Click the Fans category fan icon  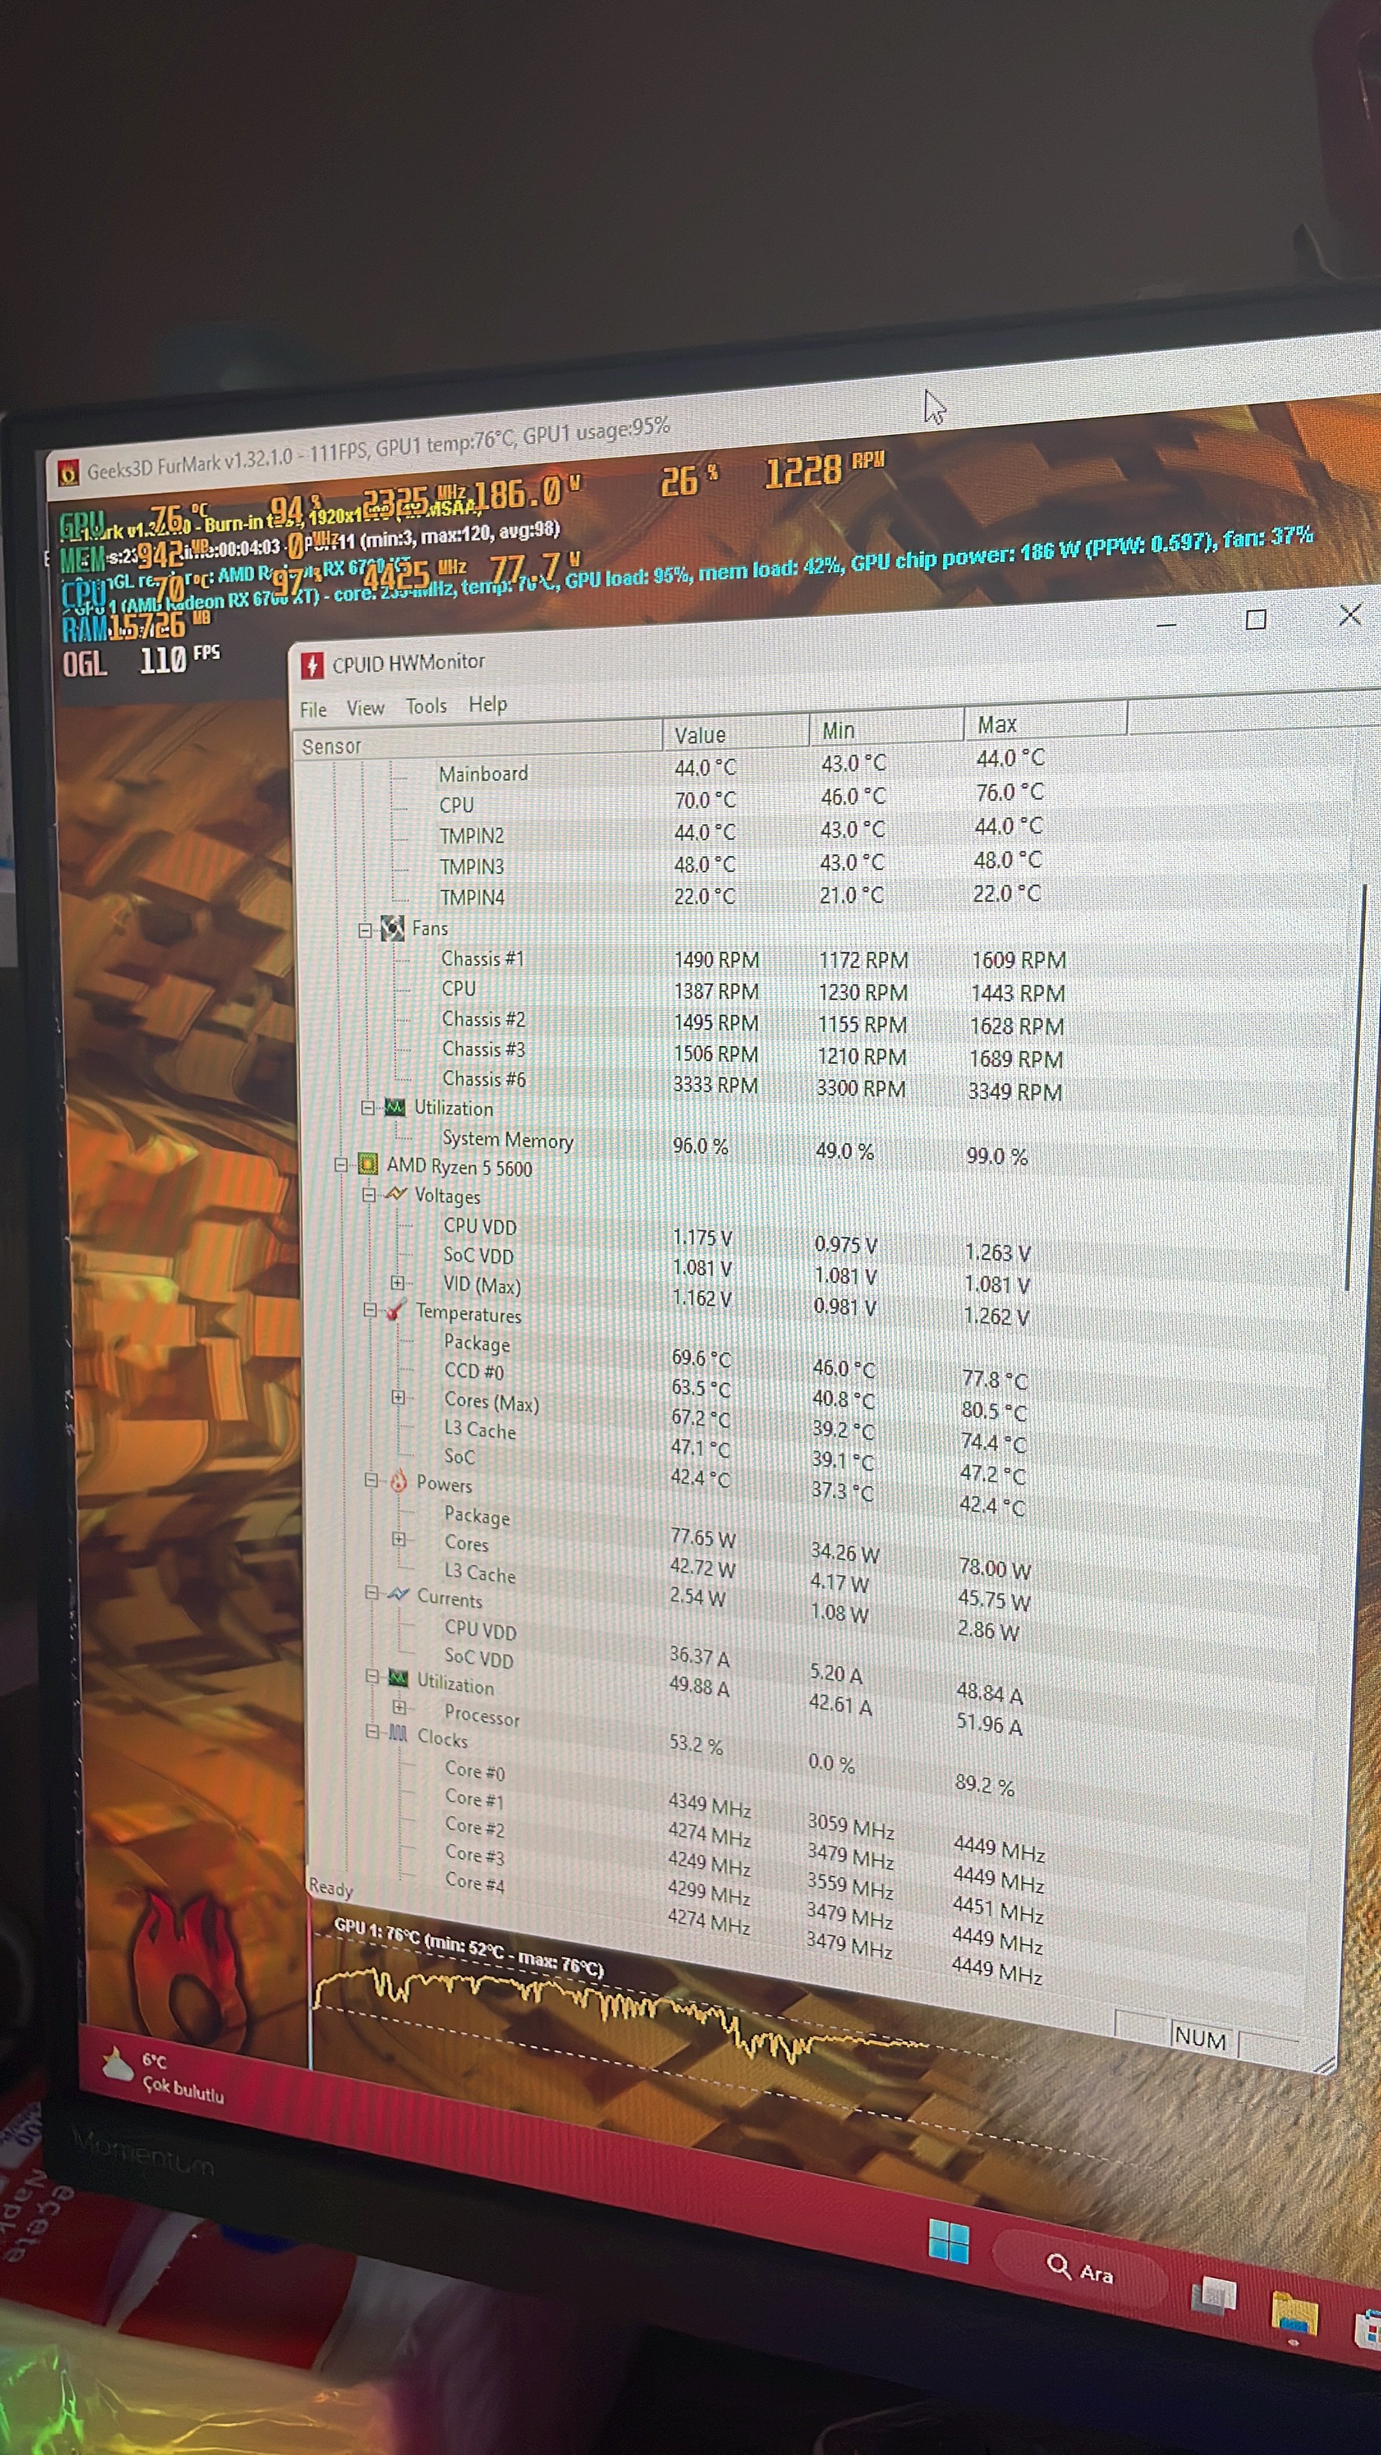tap(393, 928)
